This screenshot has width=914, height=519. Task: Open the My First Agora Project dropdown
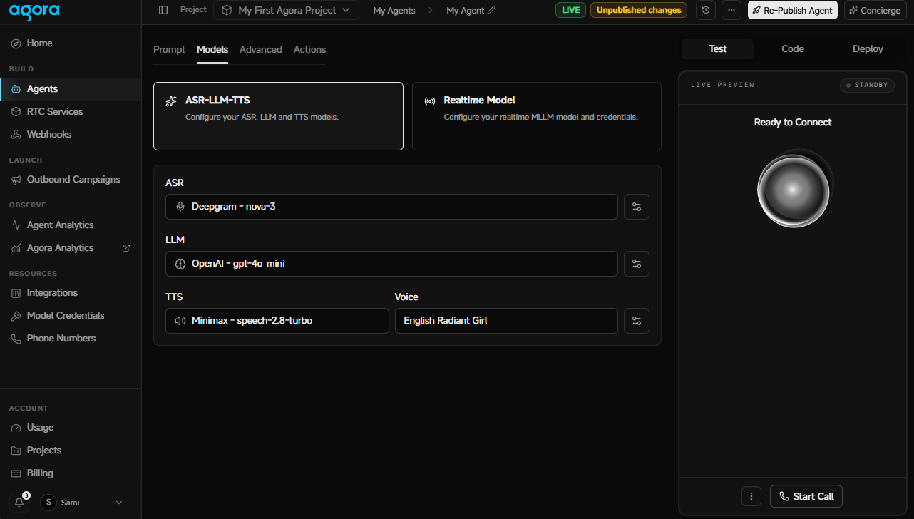(287, 10)
